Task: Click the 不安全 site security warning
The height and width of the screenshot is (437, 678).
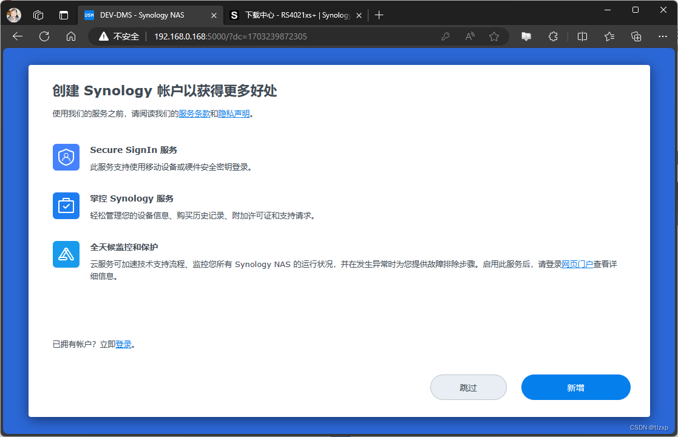Action: (119, 36)
